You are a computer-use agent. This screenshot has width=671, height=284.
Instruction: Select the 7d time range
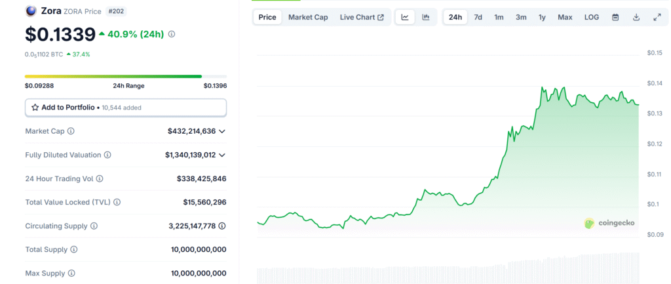[478, 17]
